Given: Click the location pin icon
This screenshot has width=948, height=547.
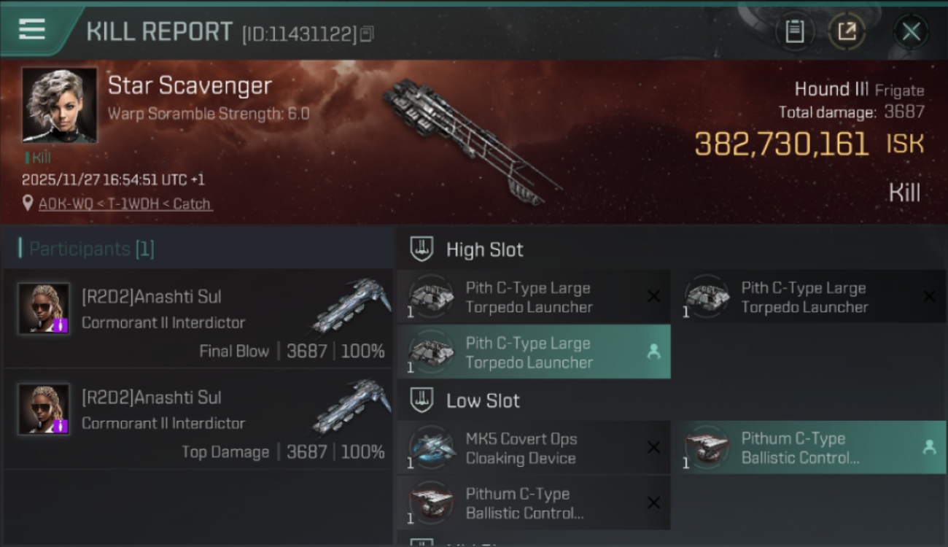Looking at the screenshot, I should coord(28,203).
